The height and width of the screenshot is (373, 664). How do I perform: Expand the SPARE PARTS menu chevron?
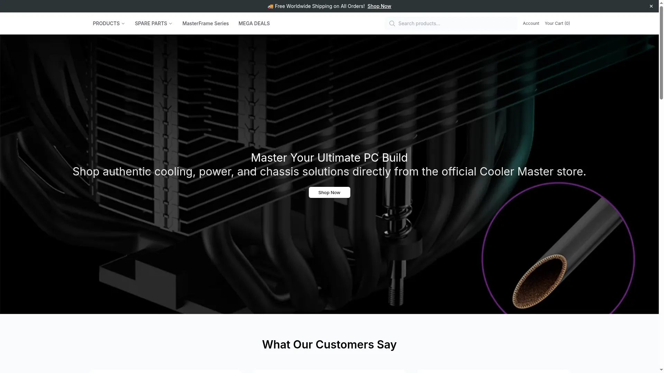170,23
